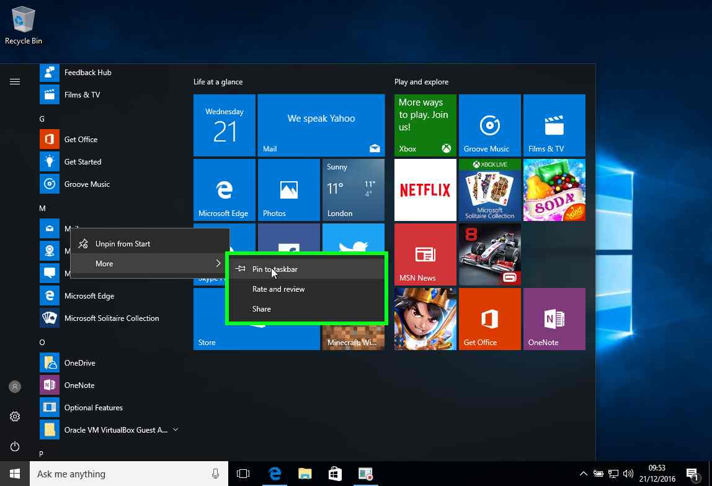Open Settings via the gear icon
This screenshot has width=712, height=486.
(14, 416)
